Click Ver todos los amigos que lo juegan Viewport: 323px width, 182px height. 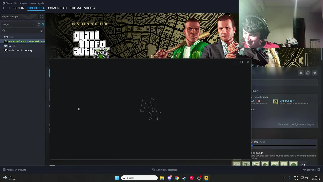[x=296, y=124]
